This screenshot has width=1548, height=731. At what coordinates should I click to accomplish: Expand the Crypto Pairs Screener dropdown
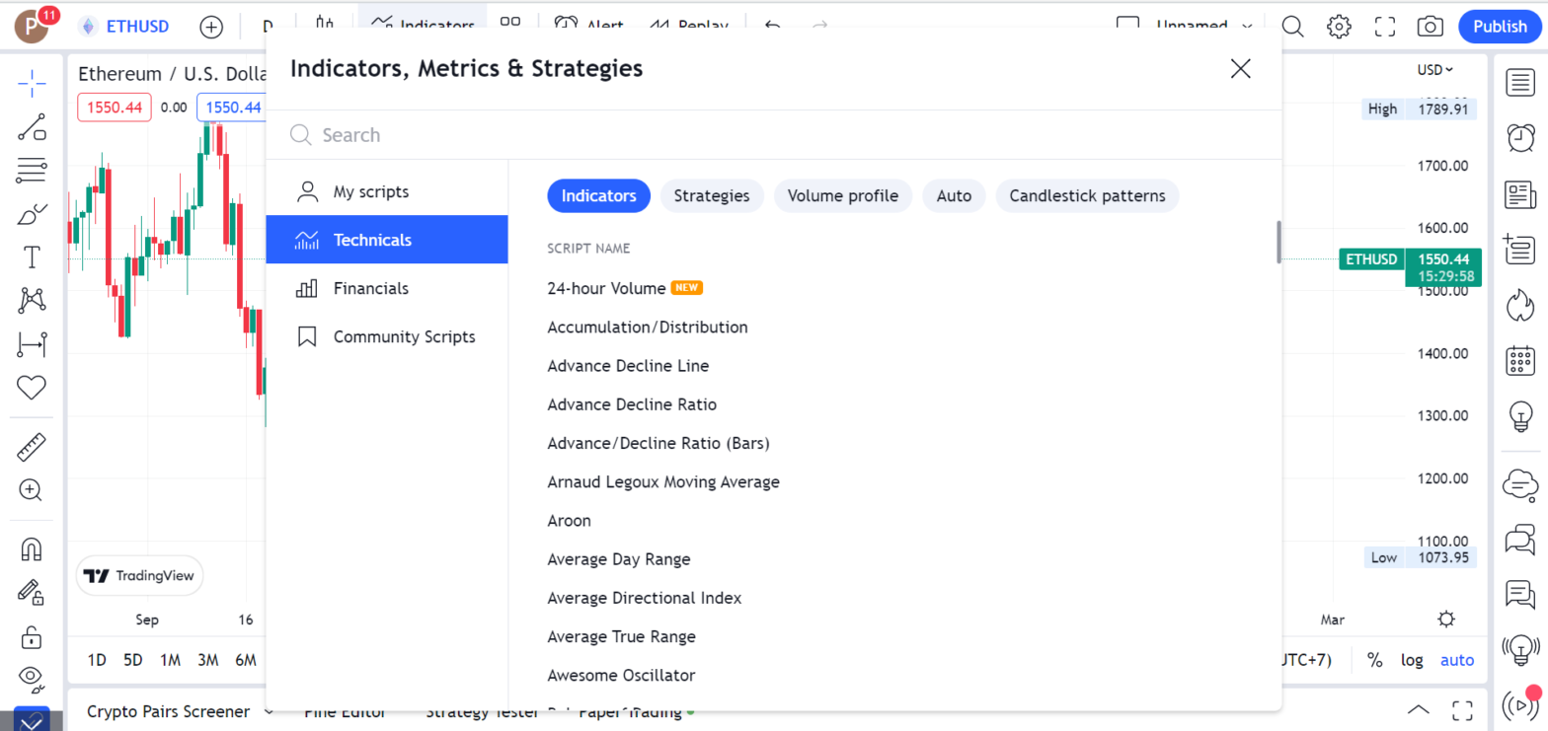[x=269, y=711]
